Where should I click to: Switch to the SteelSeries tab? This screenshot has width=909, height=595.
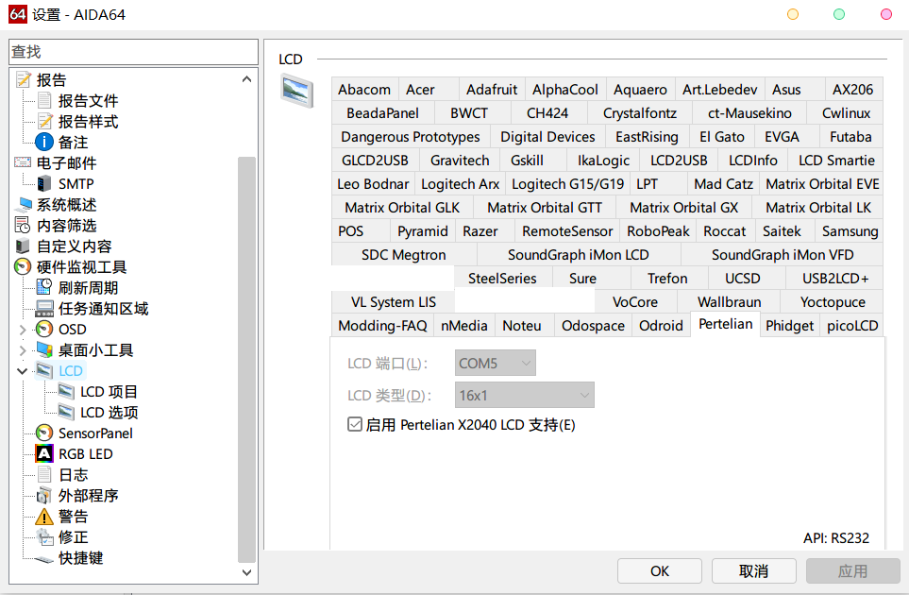(x=502, y=279)
